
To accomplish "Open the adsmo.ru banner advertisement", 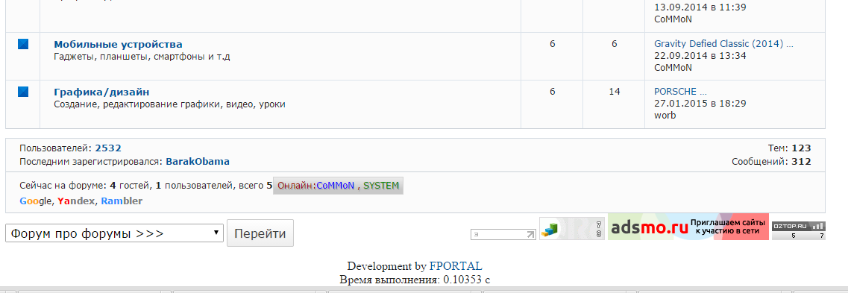I will pyautogui.click(x=688, y=227).
